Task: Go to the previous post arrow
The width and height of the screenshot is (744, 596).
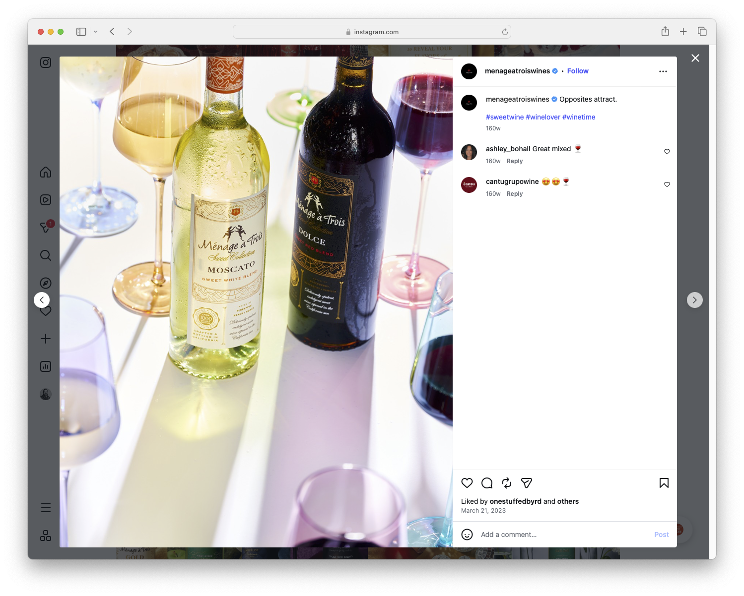Action: tap(42, 300)
